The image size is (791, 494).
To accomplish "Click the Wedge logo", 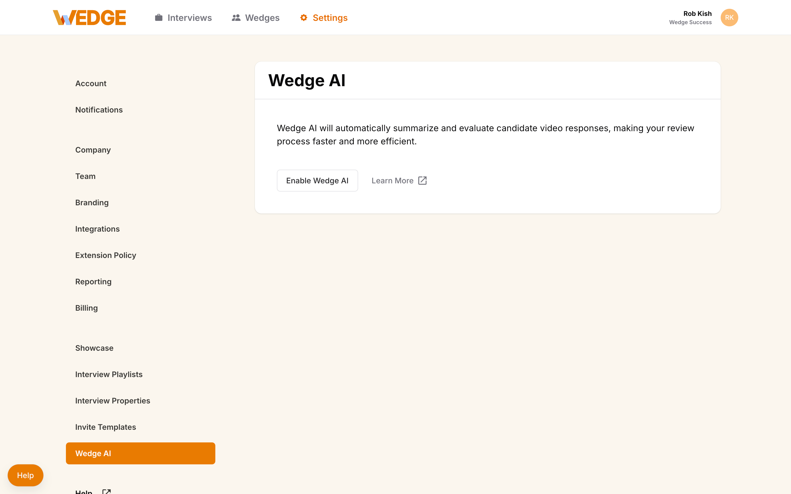I will point(89,18).
